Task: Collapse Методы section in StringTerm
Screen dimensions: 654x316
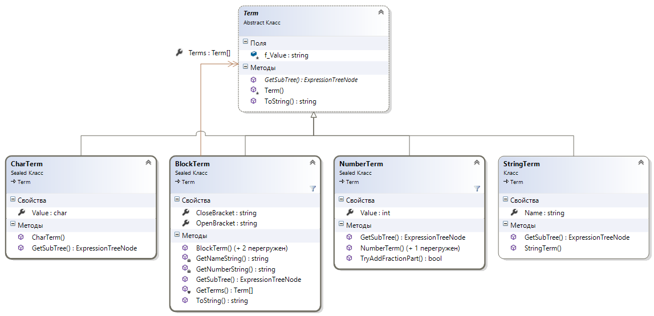Action: pos(506,225)
